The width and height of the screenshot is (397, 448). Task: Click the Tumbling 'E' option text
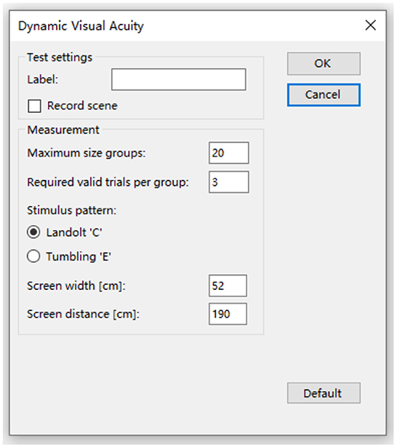click(x=79, y=256)
